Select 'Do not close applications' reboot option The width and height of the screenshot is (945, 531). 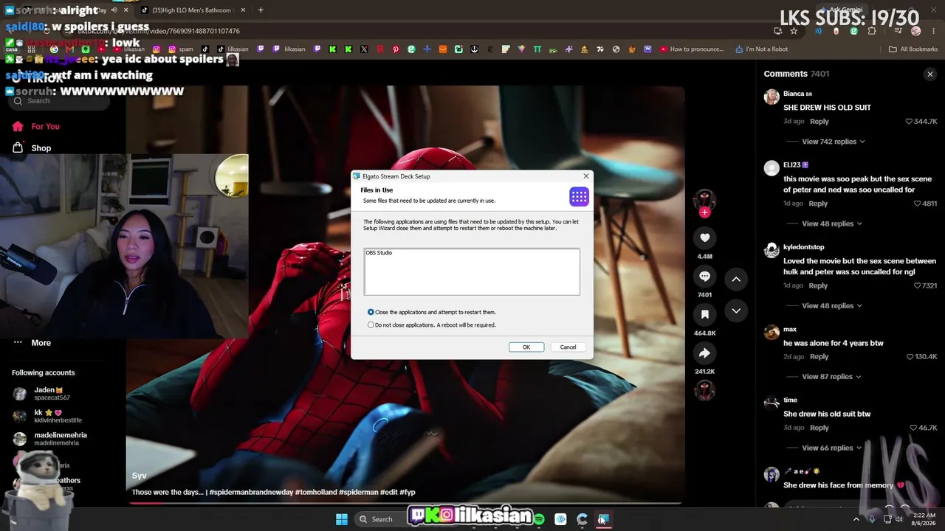[431, 324]
